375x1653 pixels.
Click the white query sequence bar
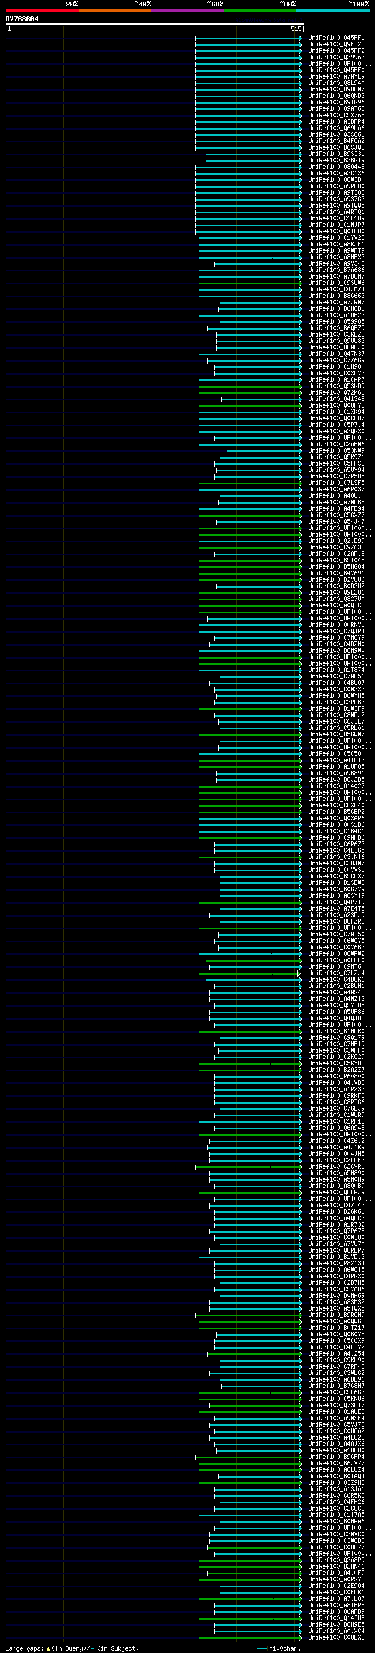(x=155, y=25)
